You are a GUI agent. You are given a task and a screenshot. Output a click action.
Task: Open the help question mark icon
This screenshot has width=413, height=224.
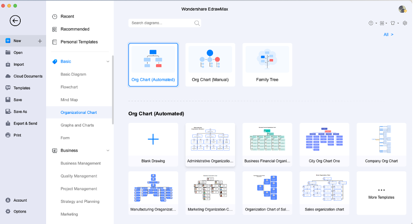pos(371,23)
